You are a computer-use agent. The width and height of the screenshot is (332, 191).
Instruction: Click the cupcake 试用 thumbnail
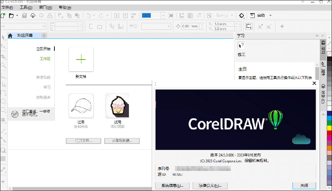tap(117, 106)
